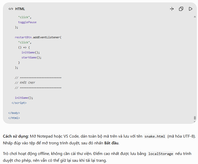198x164 pixels.
Task: Click the HTML language label
Action: (x=20, y=9)
